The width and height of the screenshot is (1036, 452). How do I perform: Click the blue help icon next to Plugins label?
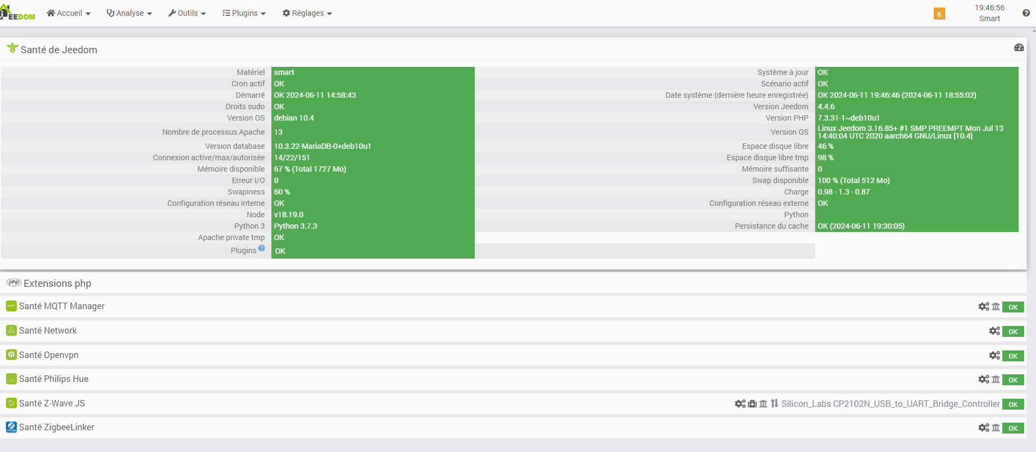(x=262, y=248)
